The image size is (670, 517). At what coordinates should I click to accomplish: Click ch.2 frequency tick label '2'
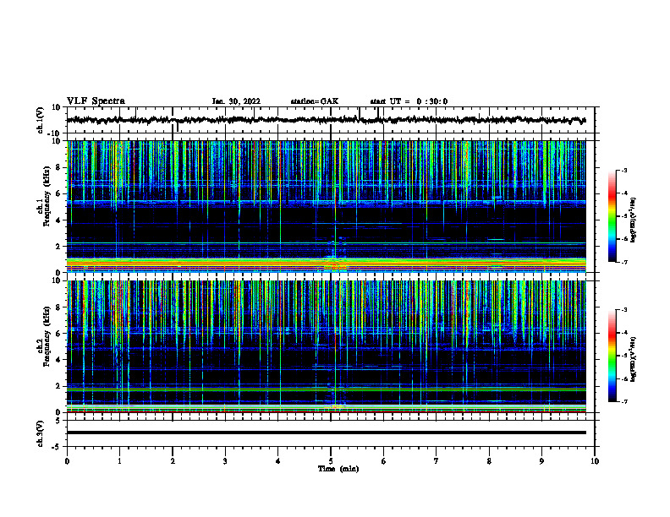pyautogui.click(x=58, y=386)
